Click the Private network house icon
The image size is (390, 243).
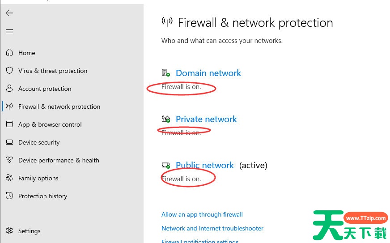pyautogui.click(x=165, y=119)
